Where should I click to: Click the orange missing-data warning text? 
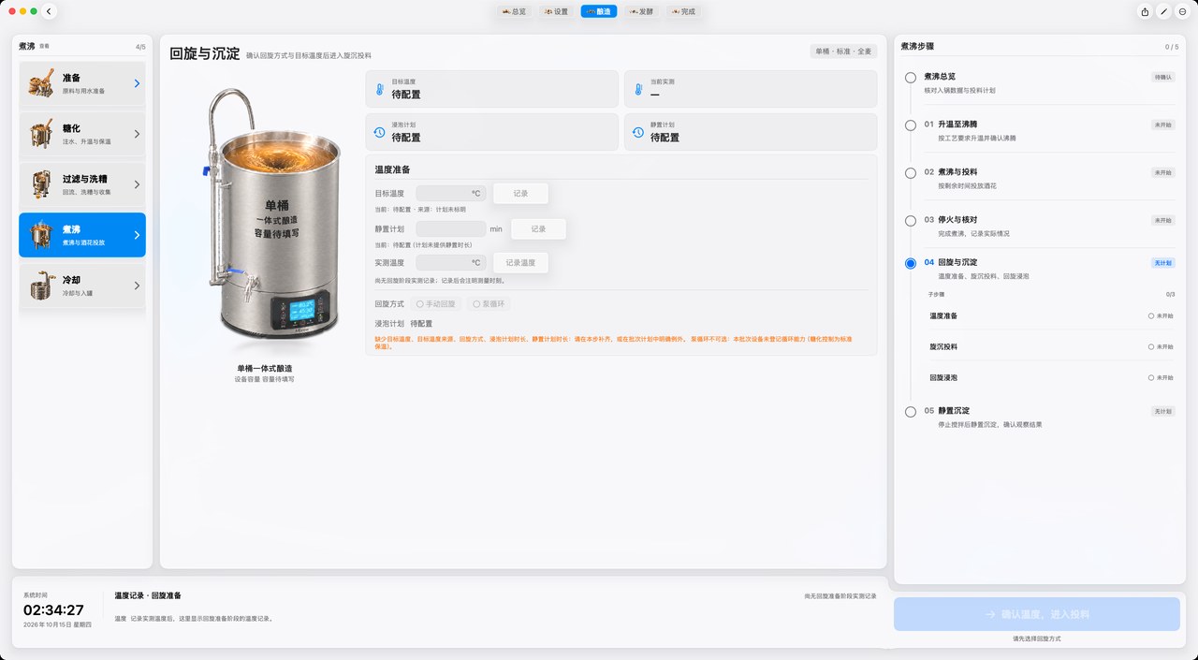pos(612,342)
